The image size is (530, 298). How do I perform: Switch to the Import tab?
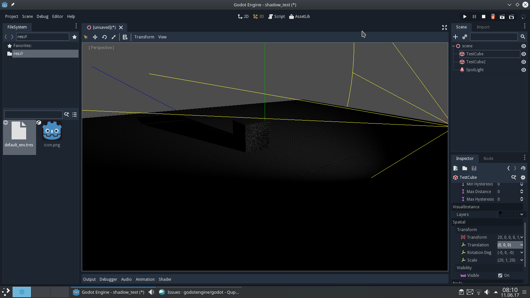(483, 27)
